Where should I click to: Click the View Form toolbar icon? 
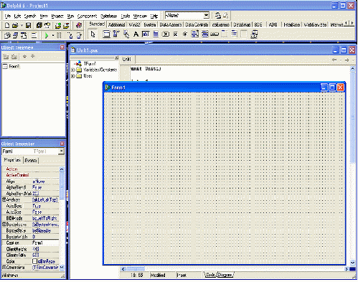tap(16, 35)
